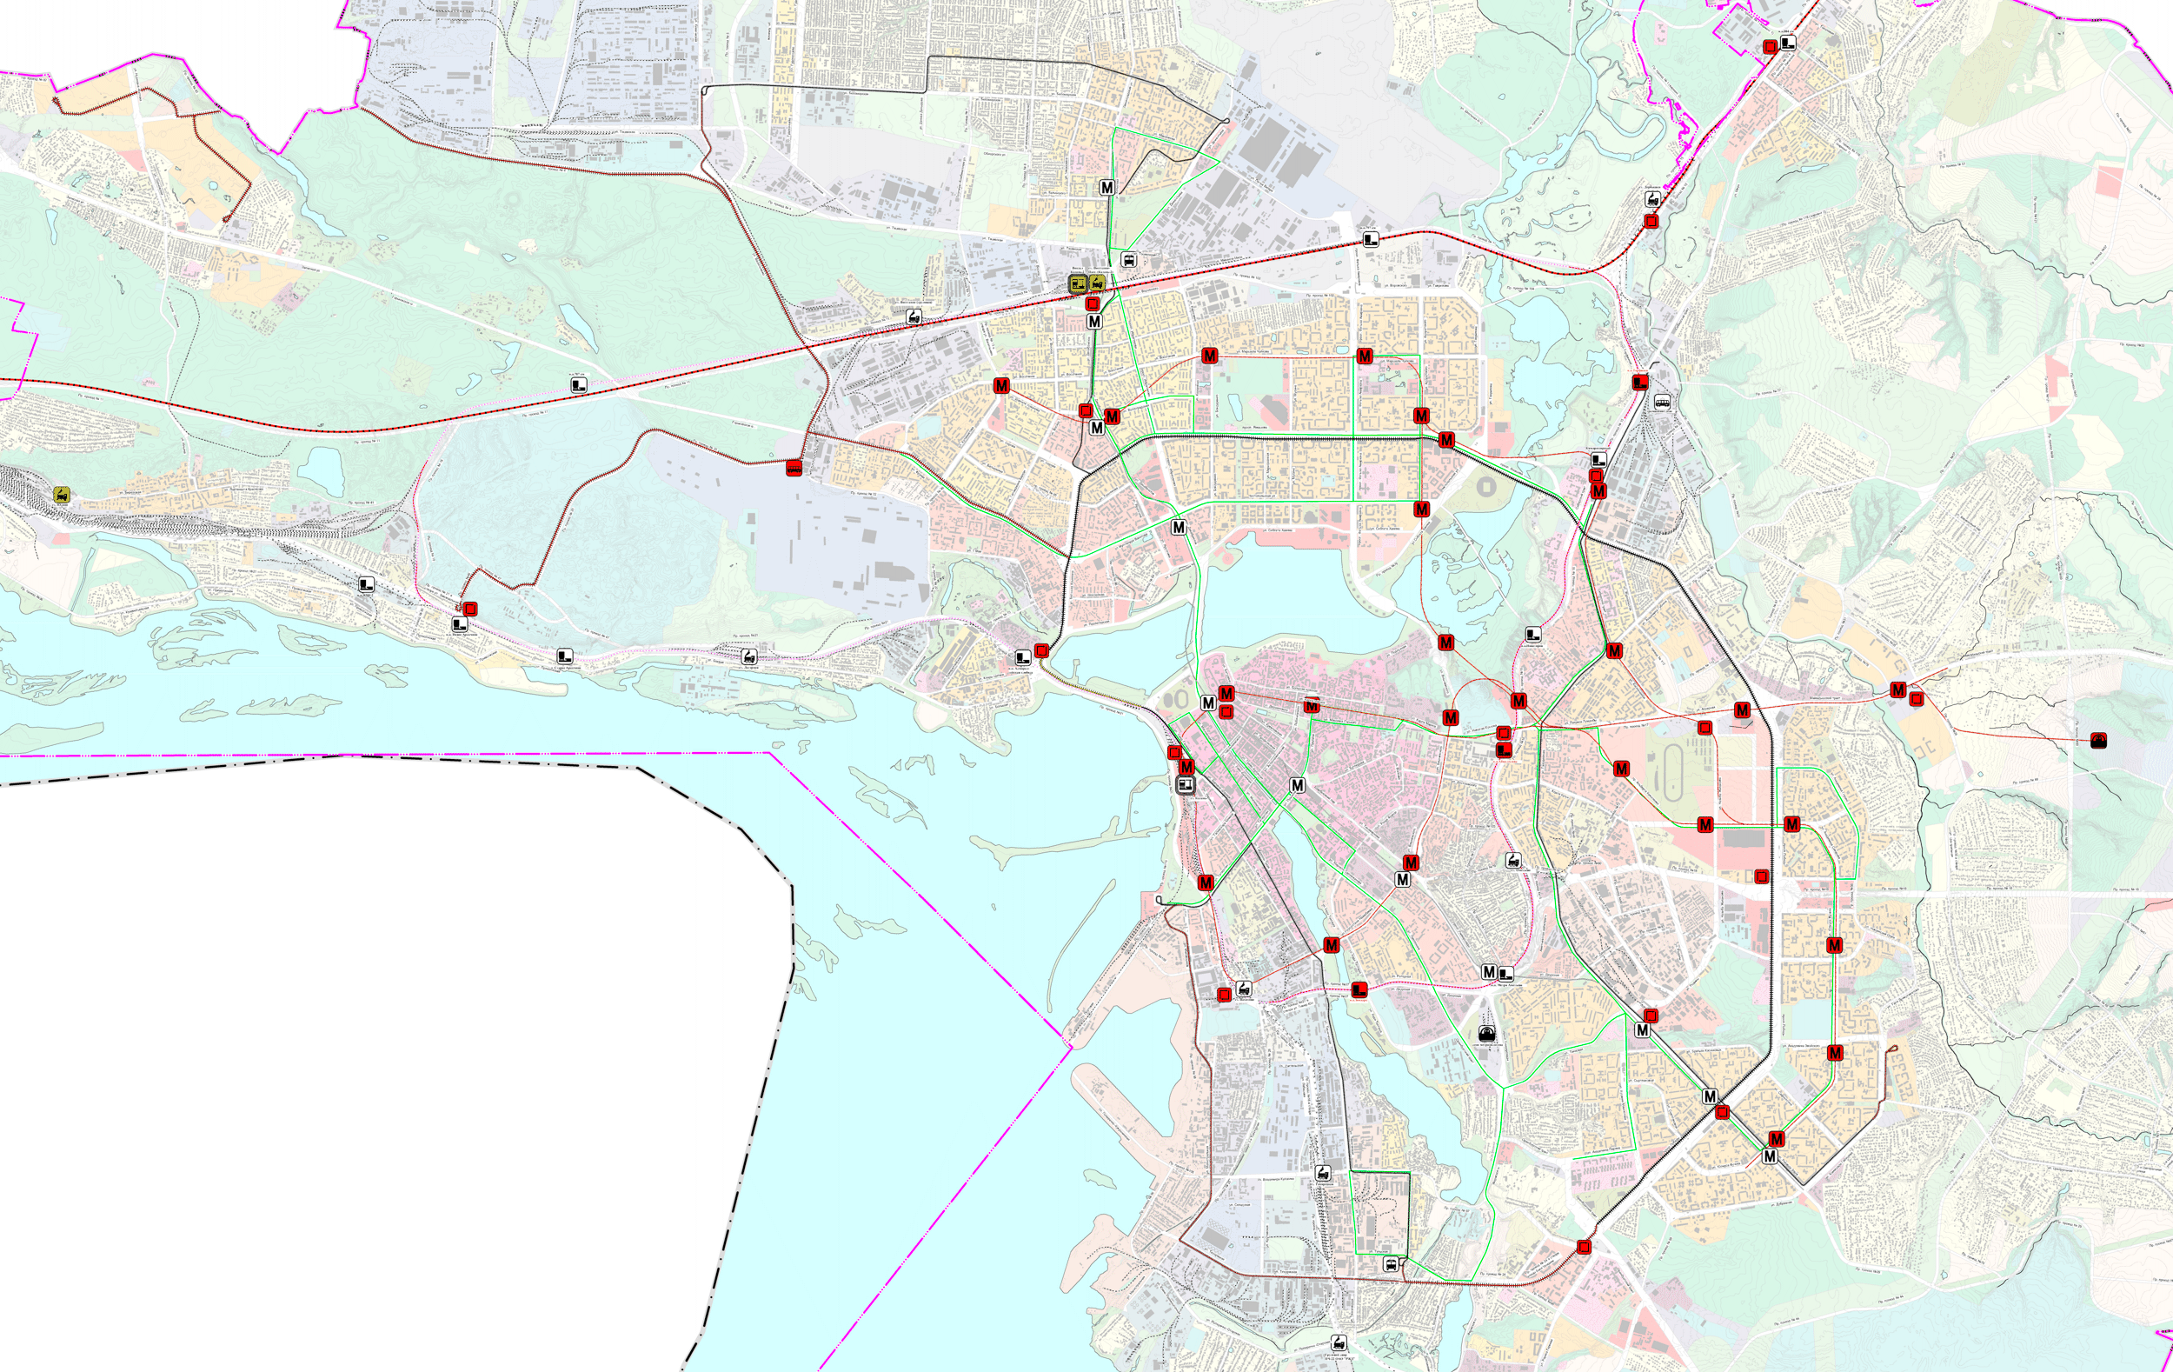Click the white platform icon on the forest stretch of the western railway
Viewport: 2173px width, 1372px height.
(x=580, y=385)
